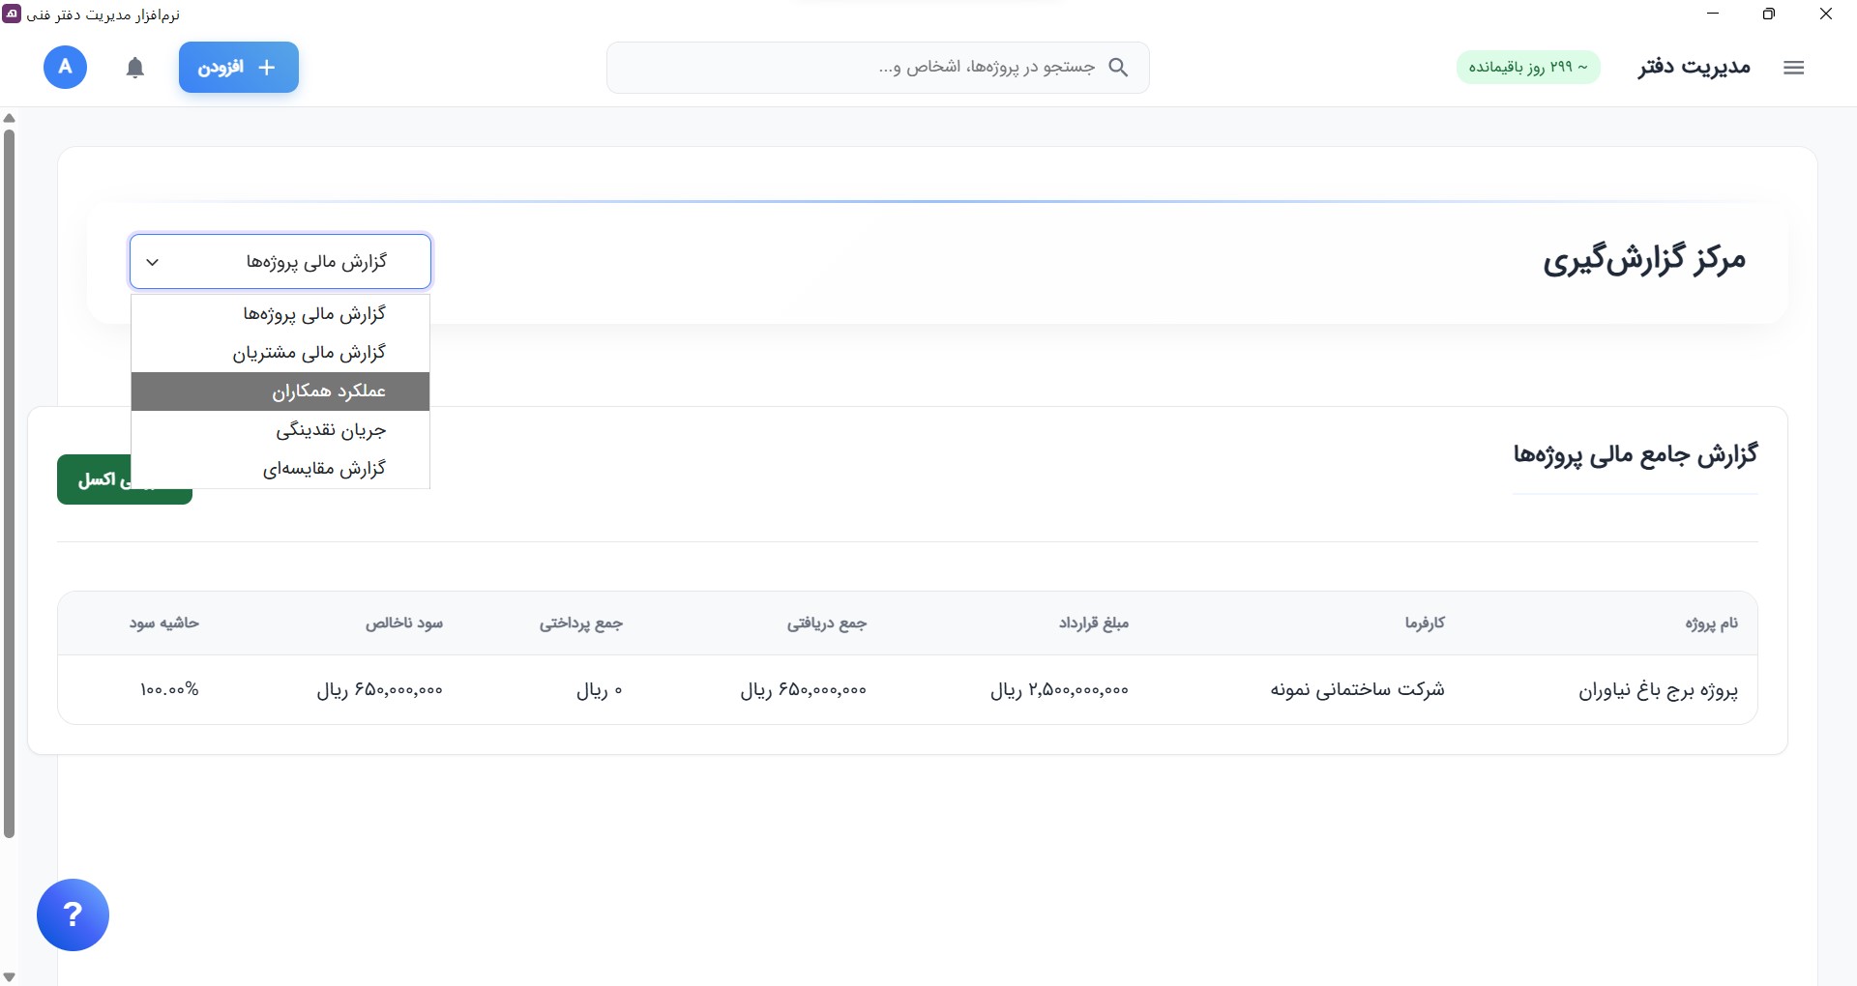Click the scrollbar up arrow
The image size is (1857, 986).
coord(10,118)
